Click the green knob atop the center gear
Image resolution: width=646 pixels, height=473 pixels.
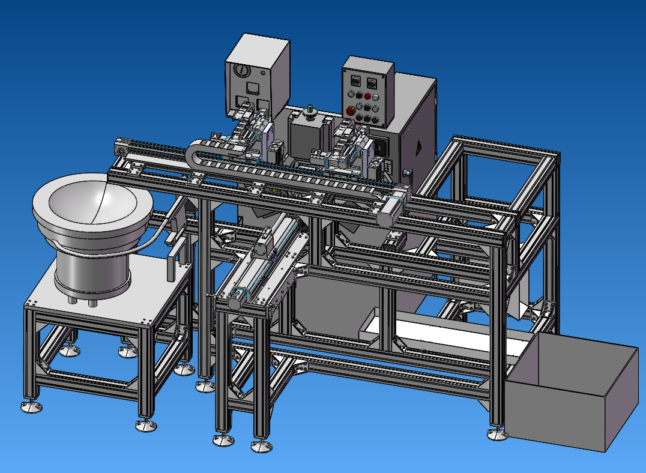(x=310, y=109)
